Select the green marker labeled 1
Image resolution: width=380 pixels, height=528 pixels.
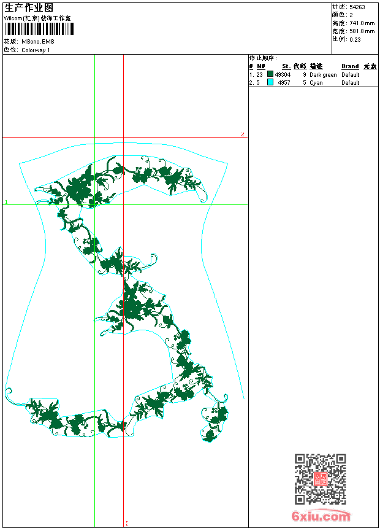pyautogui.click(x=6, y=202)
